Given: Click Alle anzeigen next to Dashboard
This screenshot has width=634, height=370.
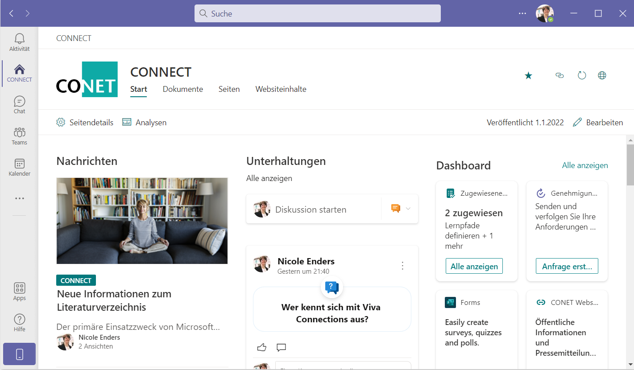Looking at the screenshot, I should coord(584,165).
